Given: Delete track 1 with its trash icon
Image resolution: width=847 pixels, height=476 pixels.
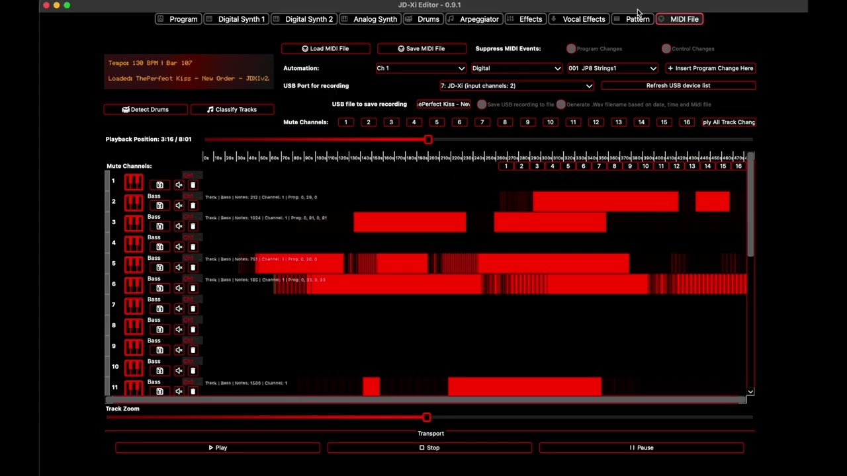Looking at the screenshot, I should click(x=193, y=185).
